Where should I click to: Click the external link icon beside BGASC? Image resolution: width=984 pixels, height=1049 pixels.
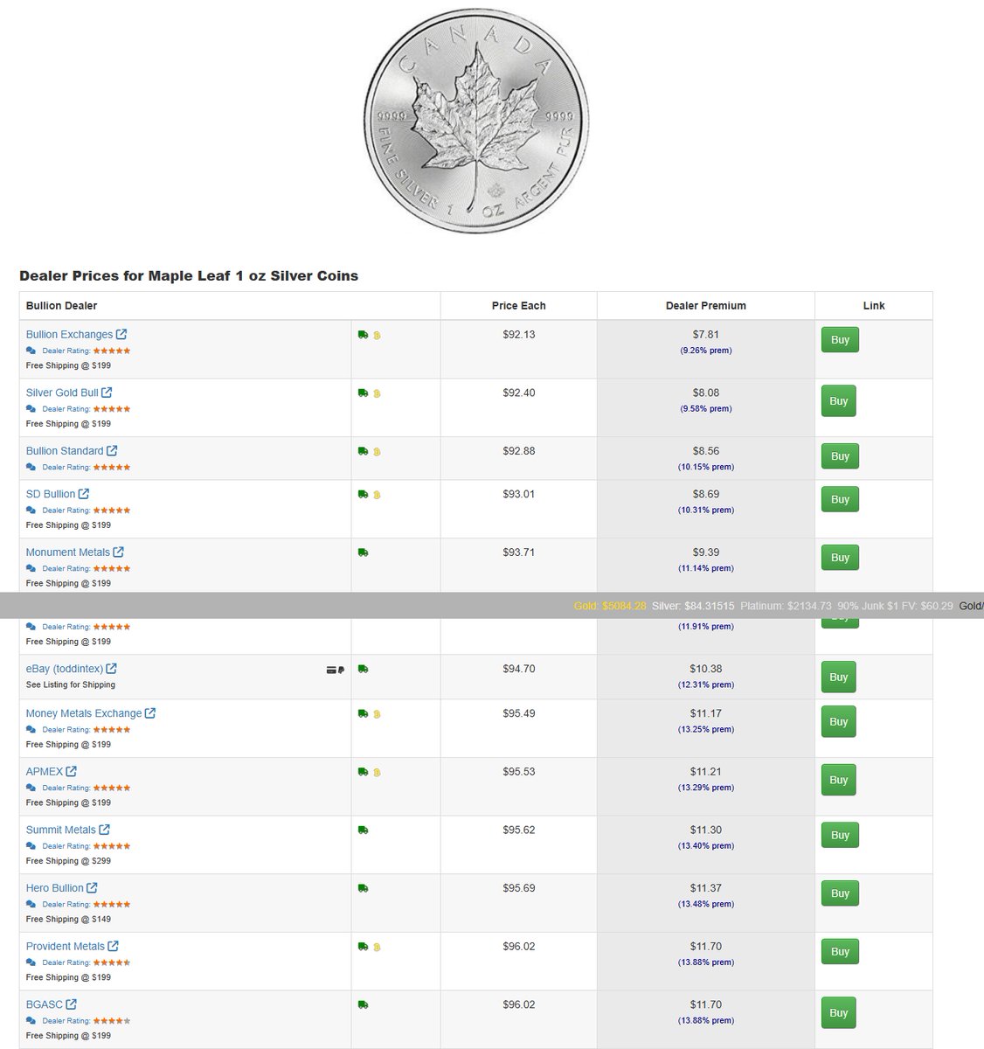point(71,1004)
